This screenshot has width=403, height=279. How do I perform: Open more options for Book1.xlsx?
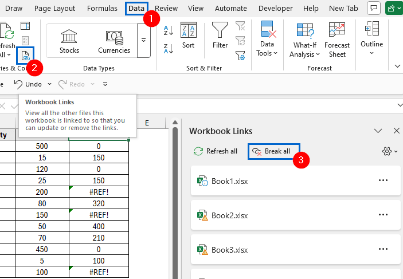point(384,180)
